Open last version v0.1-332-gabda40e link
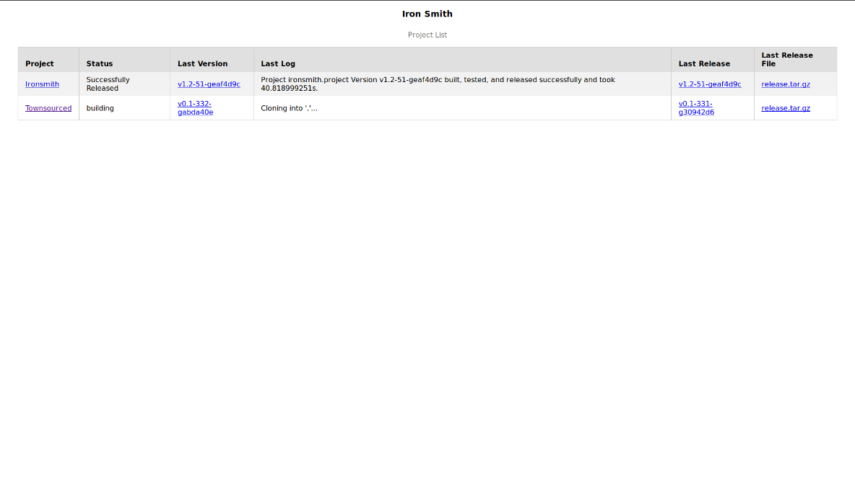The height and width of the screenshot is (480, 855). coord(195,108)
